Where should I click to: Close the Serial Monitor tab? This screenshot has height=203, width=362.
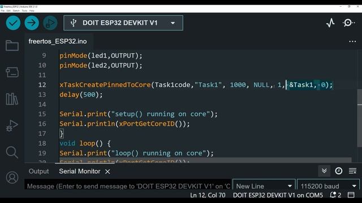click(107, 171)
